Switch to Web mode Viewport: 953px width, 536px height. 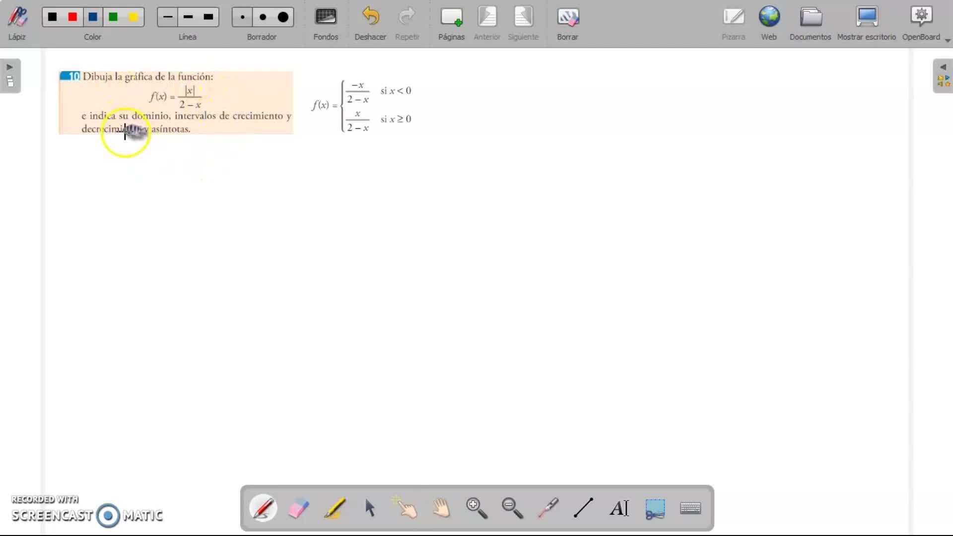tap(769, 23)
